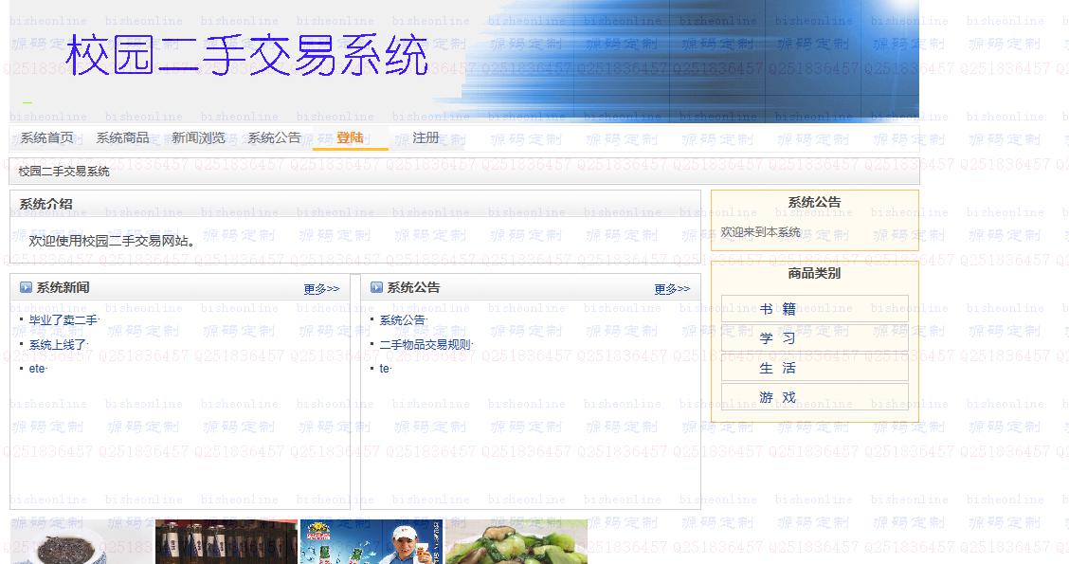Screen dimensions: 1069x564
Task: Open the news item 毕业了卖二手
Action: pyautogui.click(x=63, y=319)
